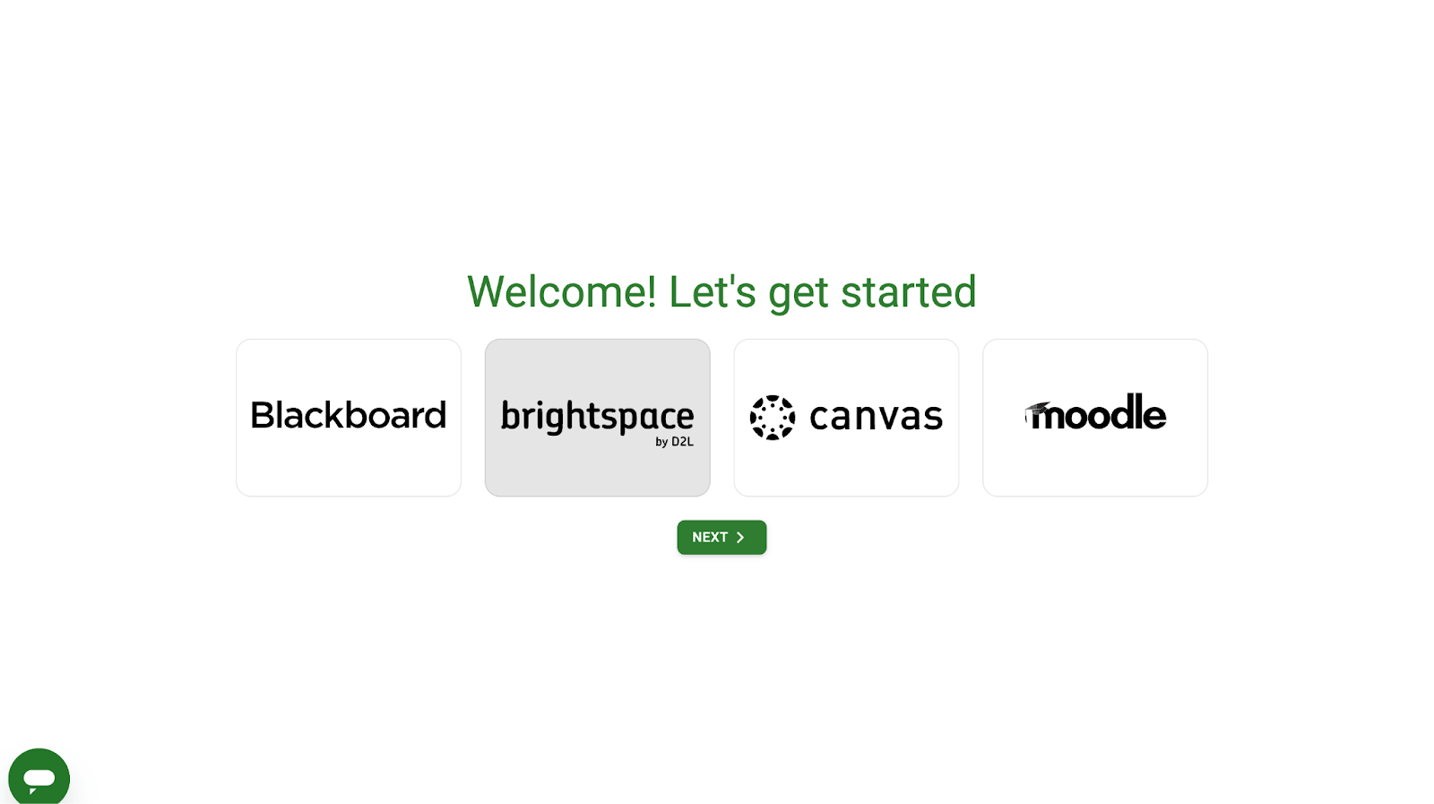
Task: Click the "by D2L" subtext
Action: 674,442
